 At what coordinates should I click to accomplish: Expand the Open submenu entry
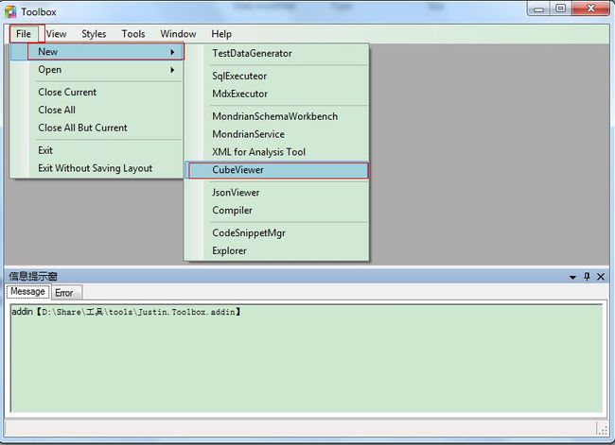click(97, 70)
